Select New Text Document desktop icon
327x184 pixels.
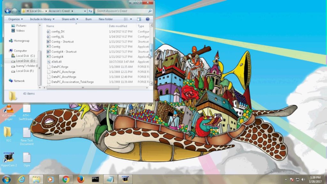point(27,136)
